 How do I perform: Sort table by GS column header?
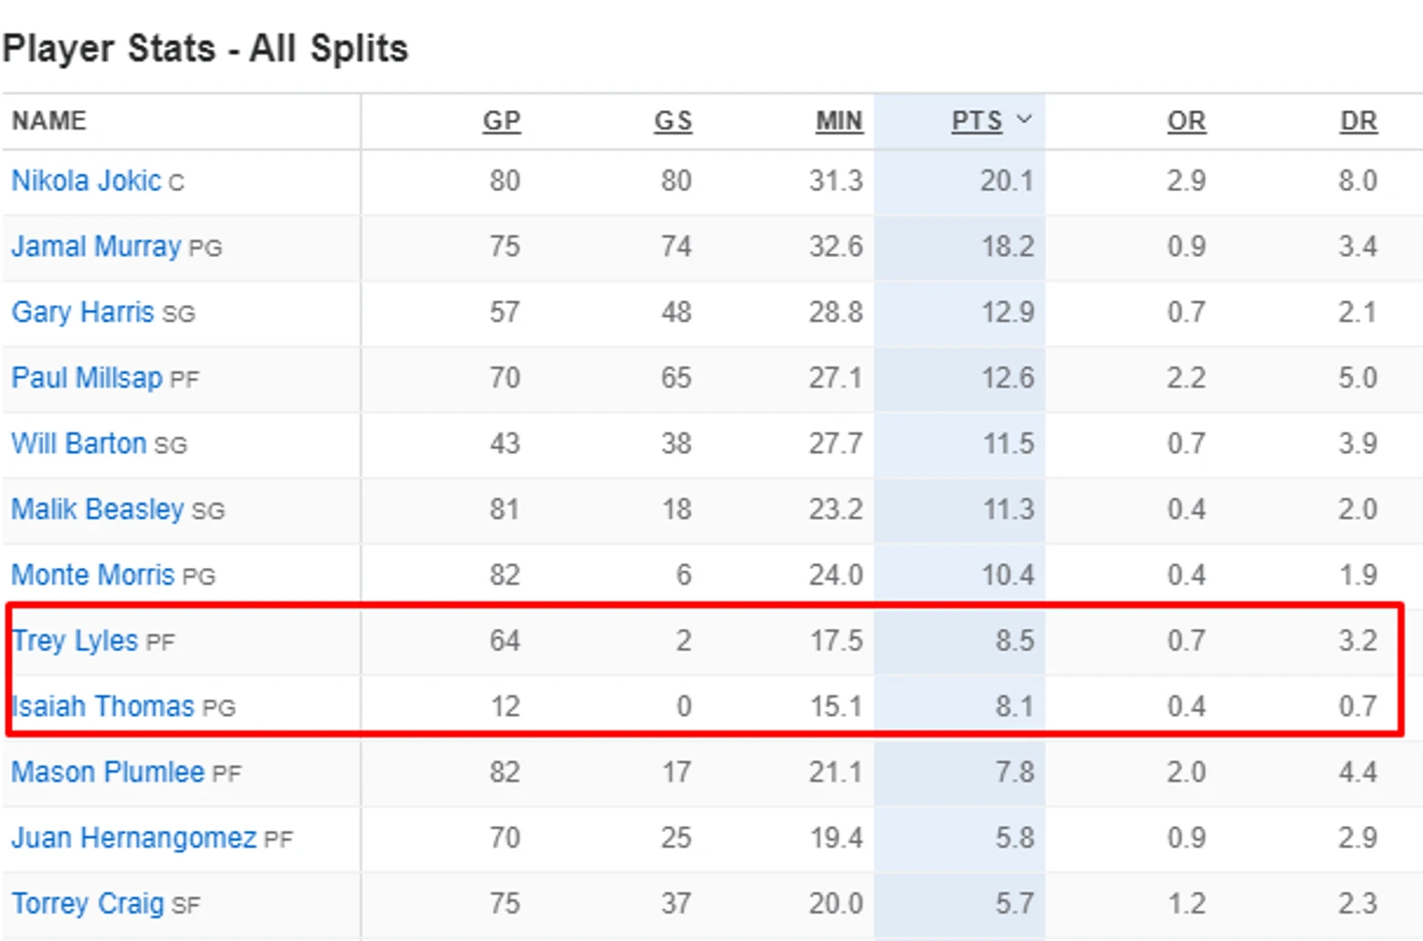[x=673, y=121]
